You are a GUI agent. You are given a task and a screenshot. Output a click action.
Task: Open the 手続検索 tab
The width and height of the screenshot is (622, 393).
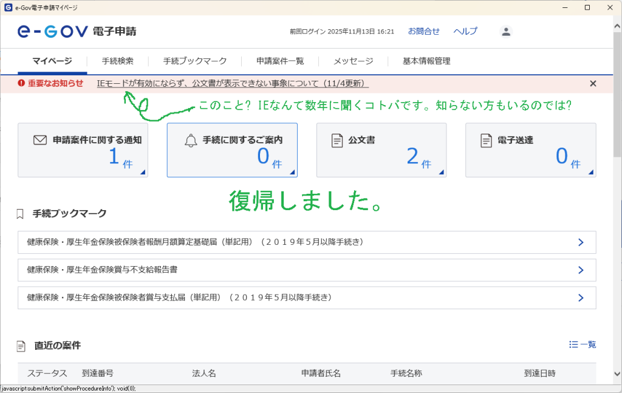[118, 61]
